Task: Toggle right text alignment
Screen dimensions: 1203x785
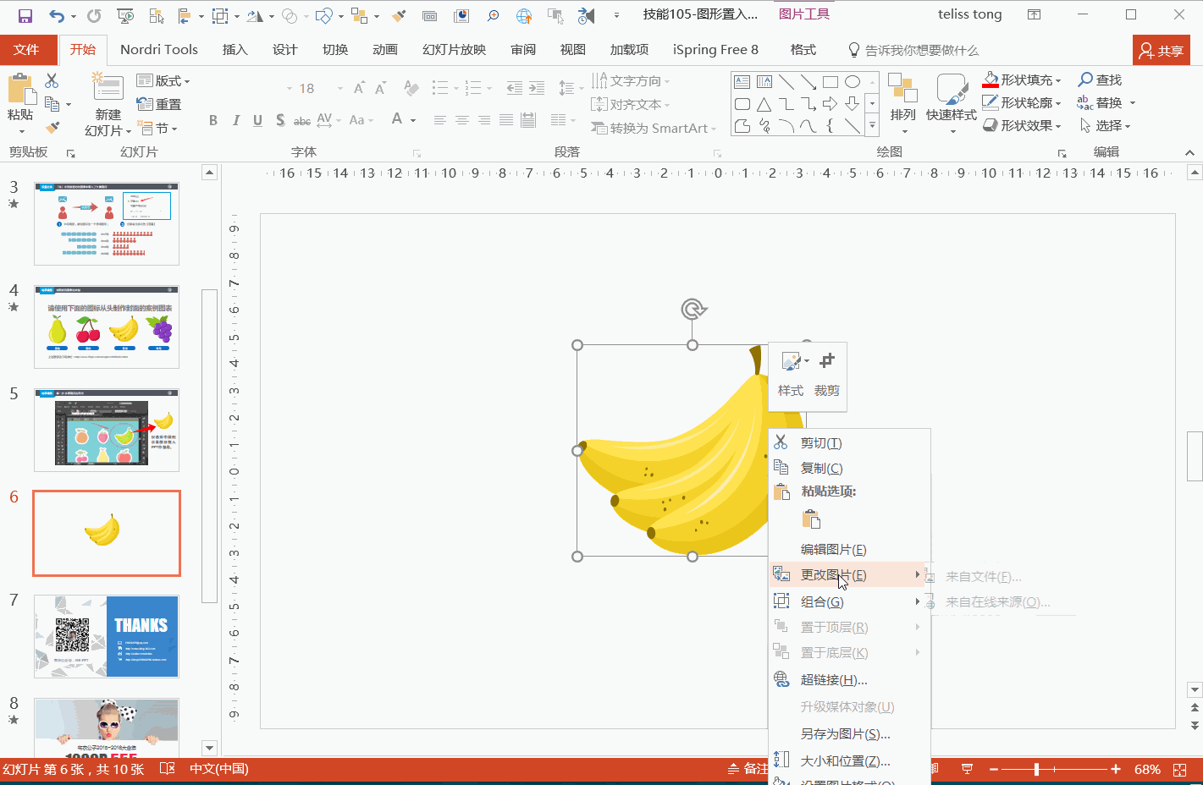Action: tap(484, 120)
